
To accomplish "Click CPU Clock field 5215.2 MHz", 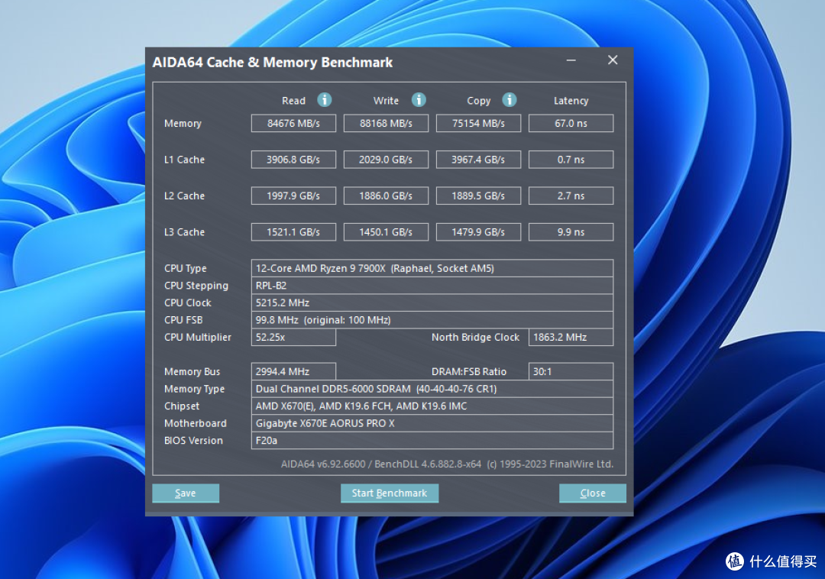I will [x=432, y=303].
